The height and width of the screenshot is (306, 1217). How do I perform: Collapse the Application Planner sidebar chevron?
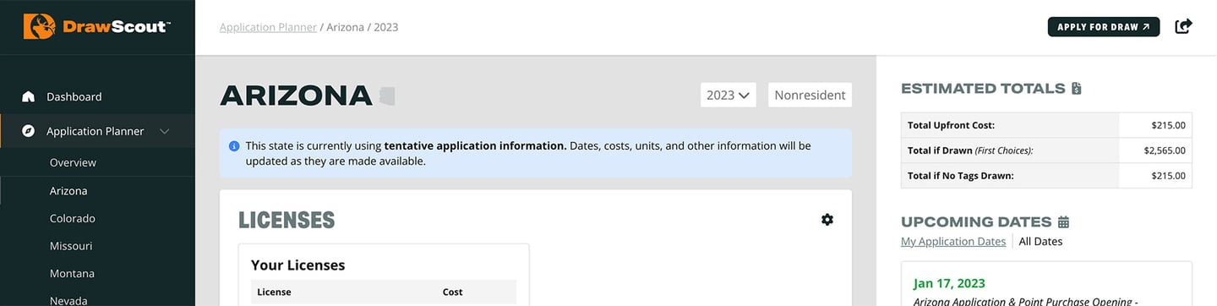click(165, 131)
